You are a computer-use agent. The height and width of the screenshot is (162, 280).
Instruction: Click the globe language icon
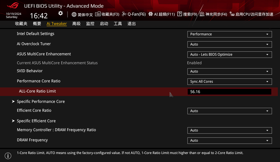74,14
